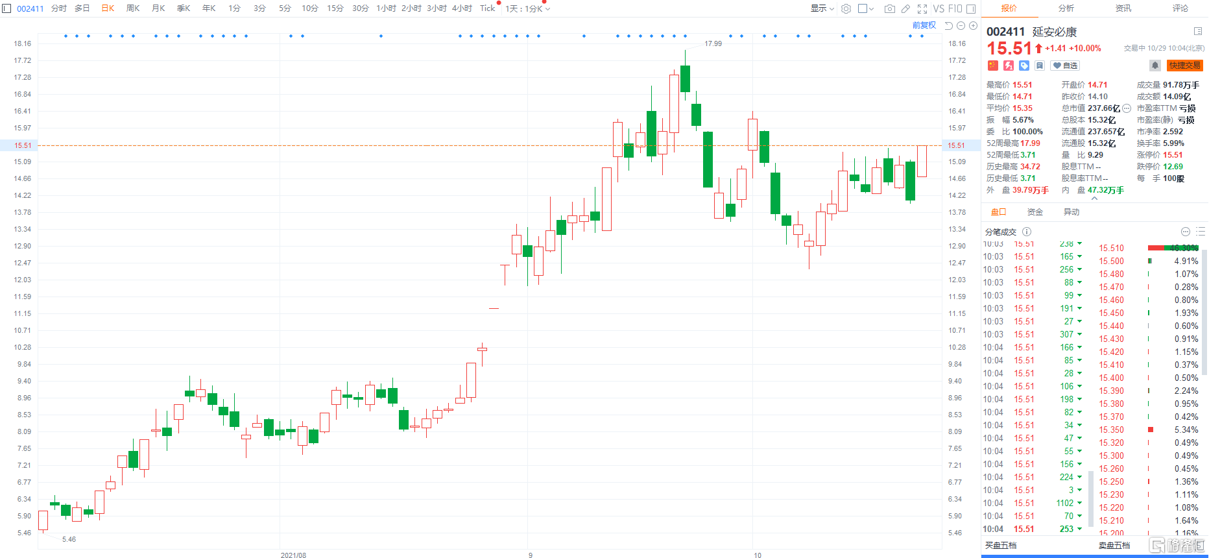Viewport: 1209px width, 558px height.
Task: Enter fullscreen chart mode
Action: click(922, 8)
